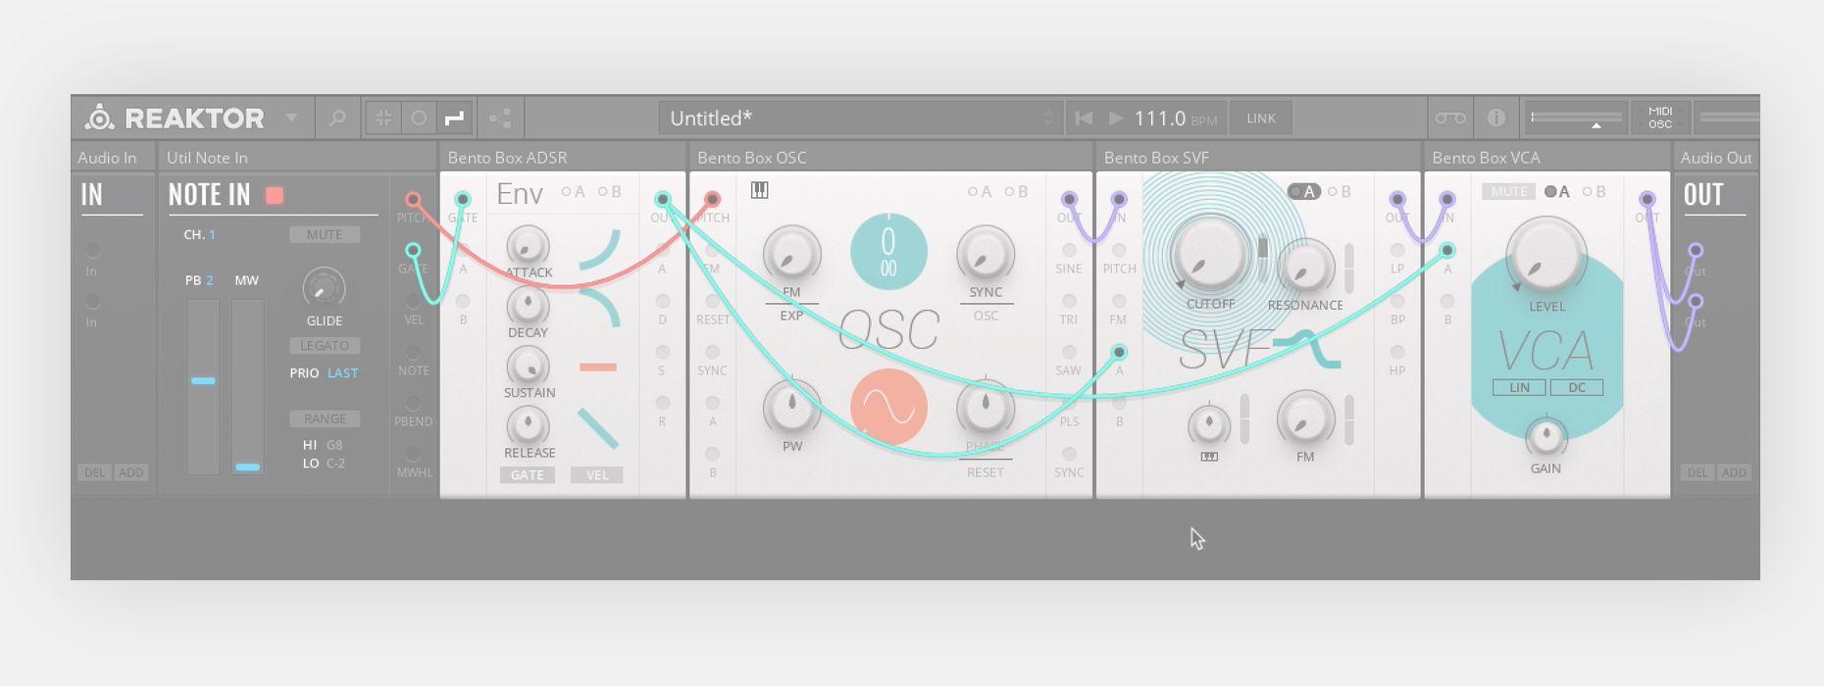Click the LEVEL knob on VCA
Viewport: 1824px width, 686px height.
click(1545, 256)
